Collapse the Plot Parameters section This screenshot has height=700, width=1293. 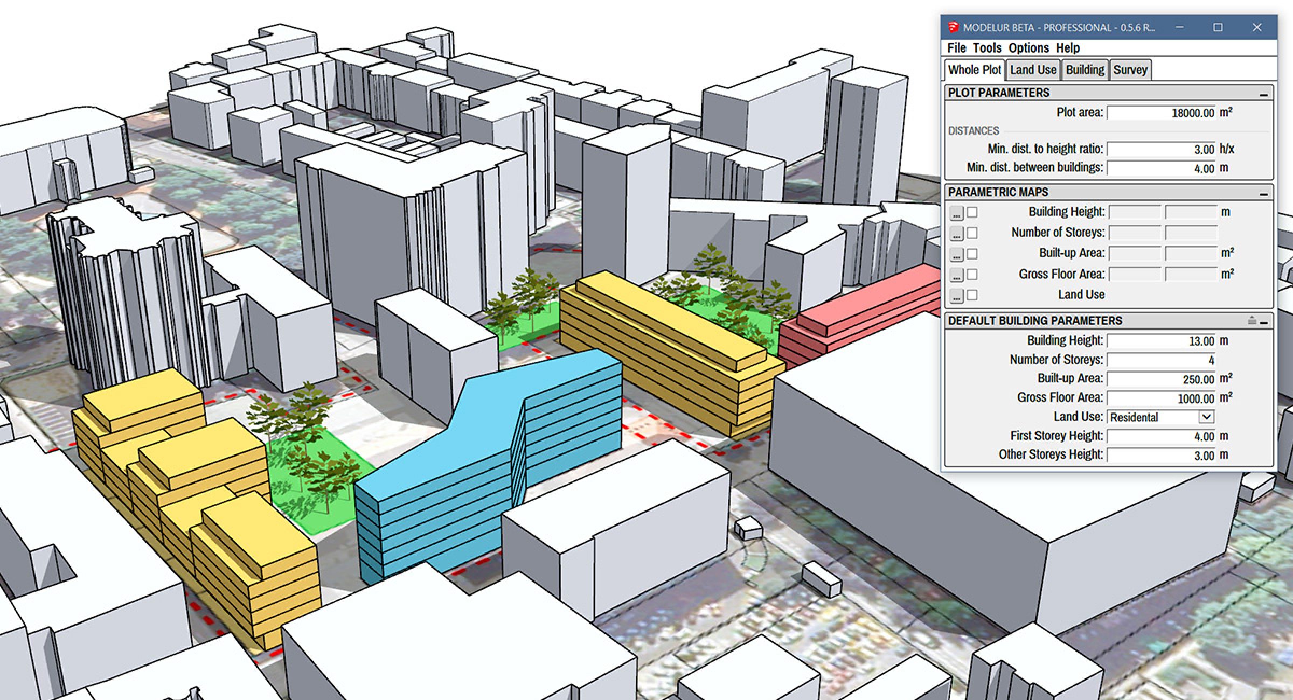point(1263,94)
